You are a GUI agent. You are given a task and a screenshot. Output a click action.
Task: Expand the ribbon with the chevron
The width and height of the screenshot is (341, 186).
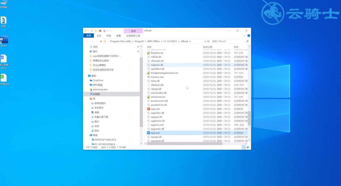(244, 36)
